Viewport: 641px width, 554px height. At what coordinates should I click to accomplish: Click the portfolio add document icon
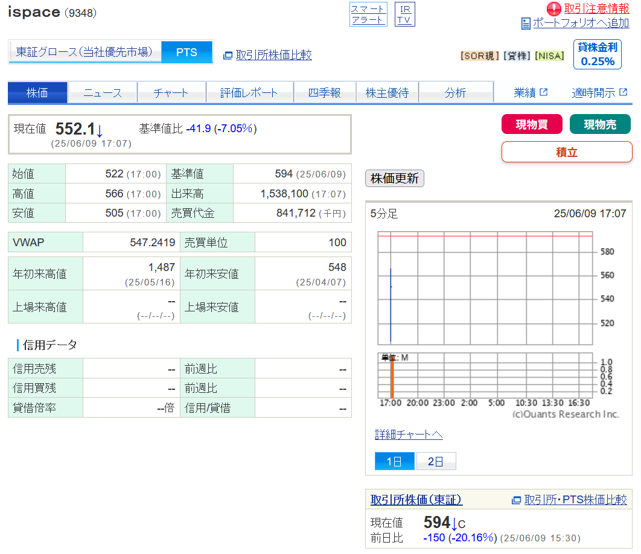tap(526, 24)
